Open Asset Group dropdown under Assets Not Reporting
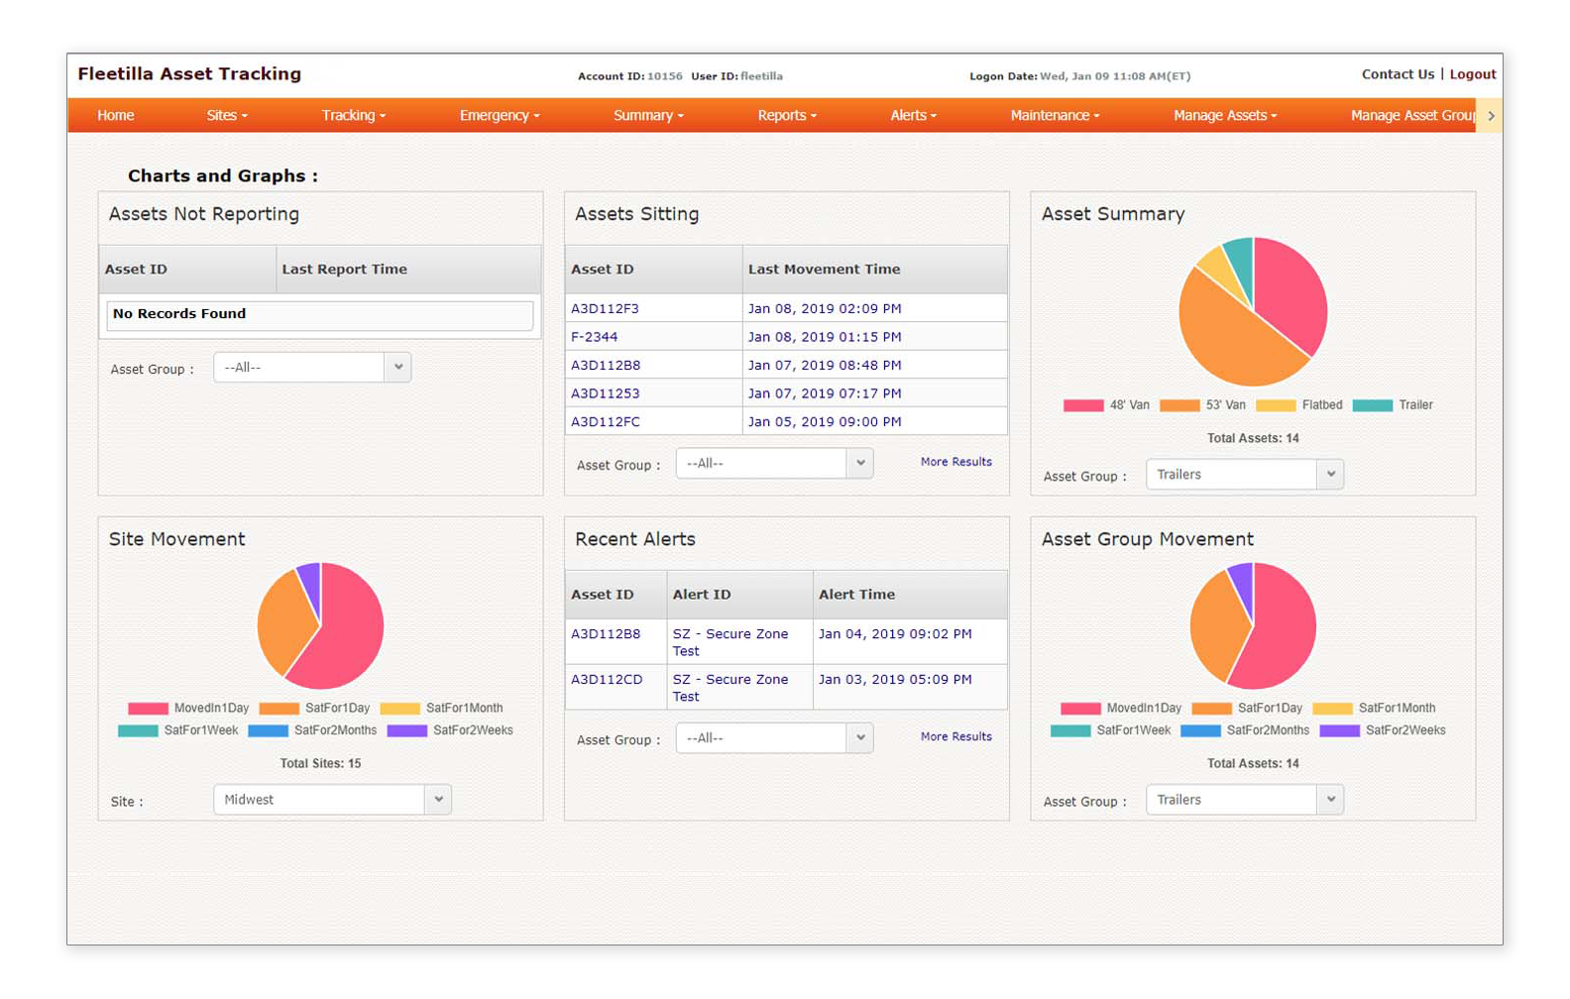This screenshot has width=1570, height=999. [312, 368]
